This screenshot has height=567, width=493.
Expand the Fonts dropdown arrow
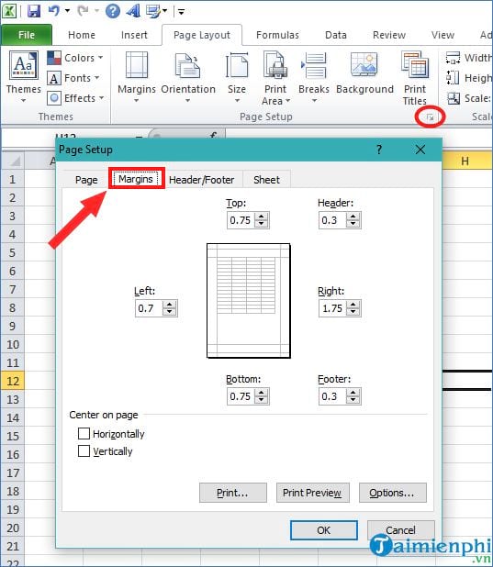(96, 78)
